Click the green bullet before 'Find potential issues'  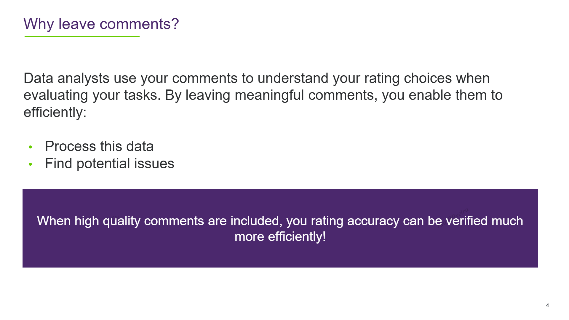pyautogui.click(x=30, y=164)
